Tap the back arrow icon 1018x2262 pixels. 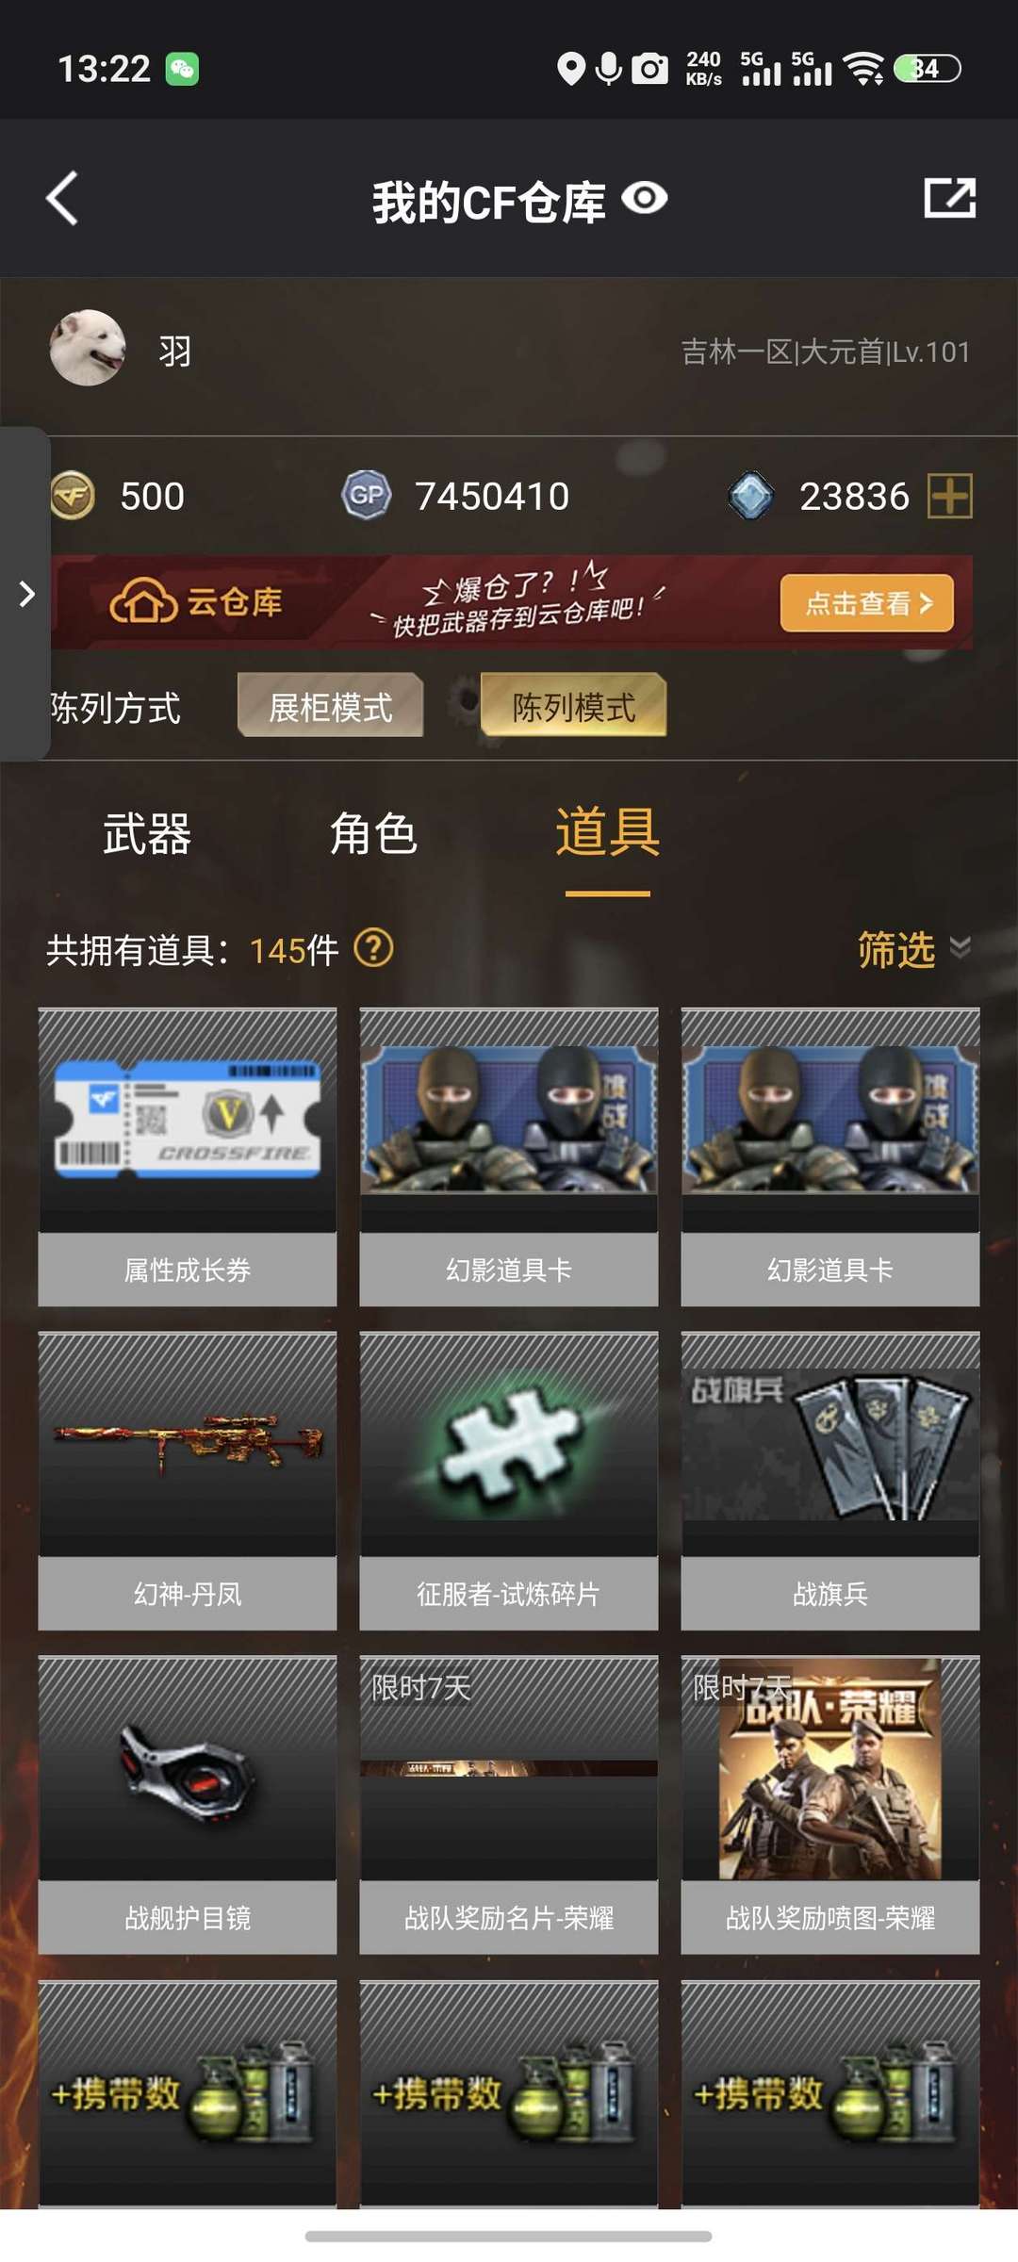point(62,199)
